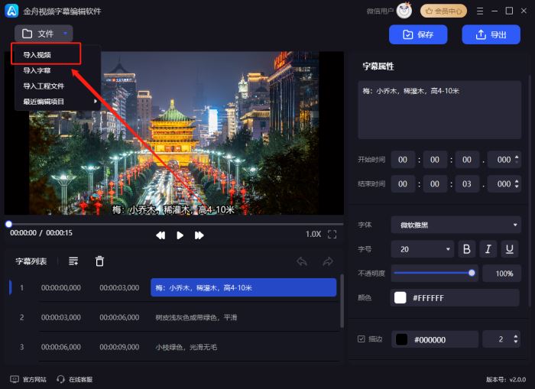Click the subtitle text edit box
The image size is (535, 389).
tap(439, 110)
